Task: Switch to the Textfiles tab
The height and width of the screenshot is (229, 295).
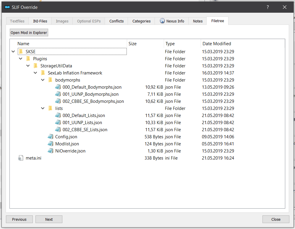Action: [x=17, y=21]
